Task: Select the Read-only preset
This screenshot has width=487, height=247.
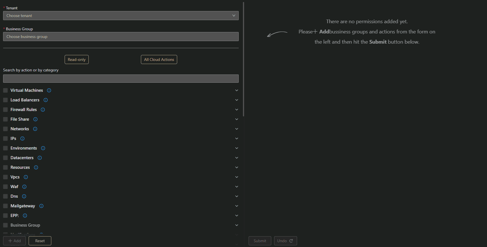Action: point(77,59)
